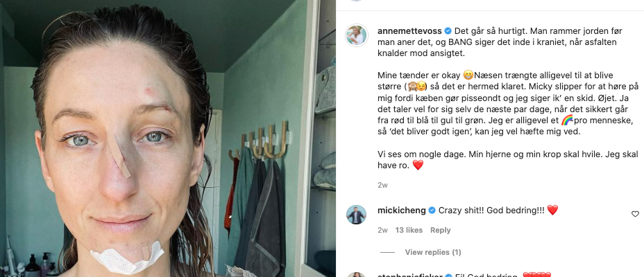Click the 2w timestamp under mickicheng's comment

click(x=382, y=231)
